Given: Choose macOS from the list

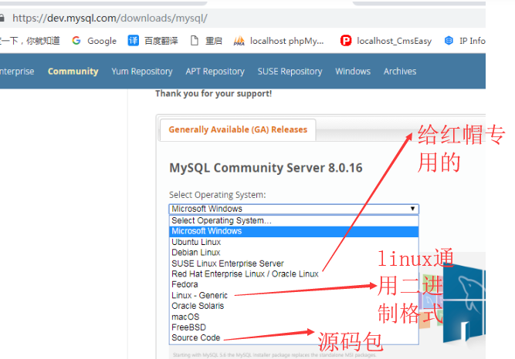Looking at the screenshot, I should pos(293,317).
